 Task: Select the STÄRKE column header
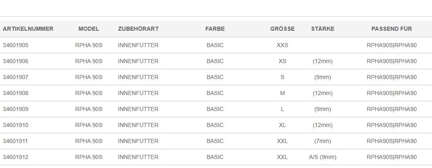coord(323,29)
